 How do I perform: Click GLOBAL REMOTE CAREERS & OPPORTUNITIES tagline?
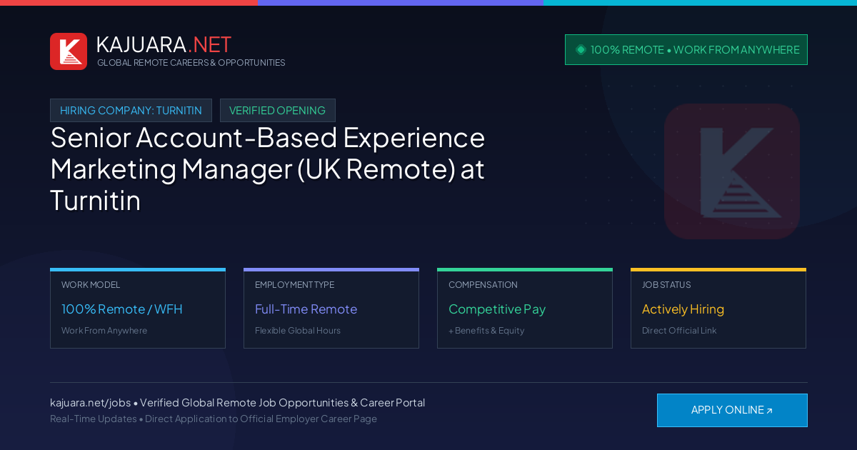[191, 63]
